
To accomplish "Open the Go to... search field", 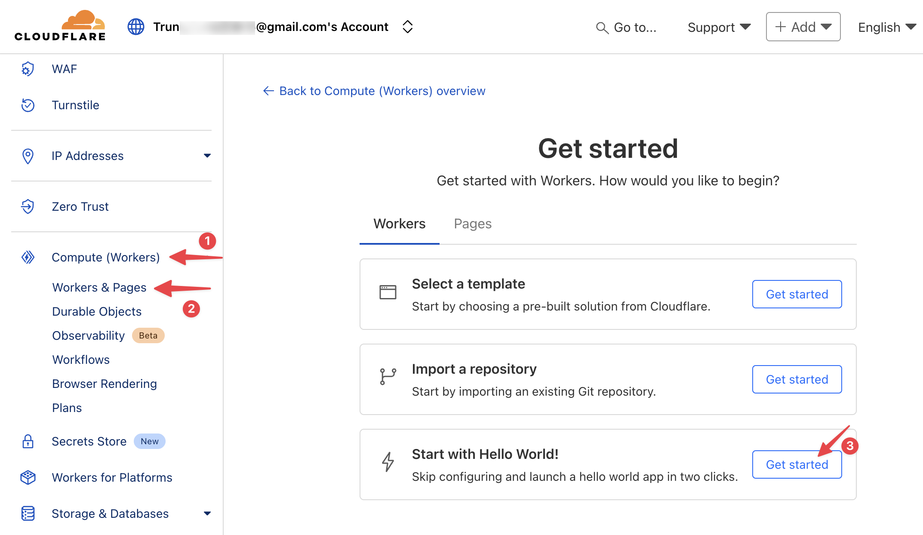I will pyautogui.click(x=626, y=28).
